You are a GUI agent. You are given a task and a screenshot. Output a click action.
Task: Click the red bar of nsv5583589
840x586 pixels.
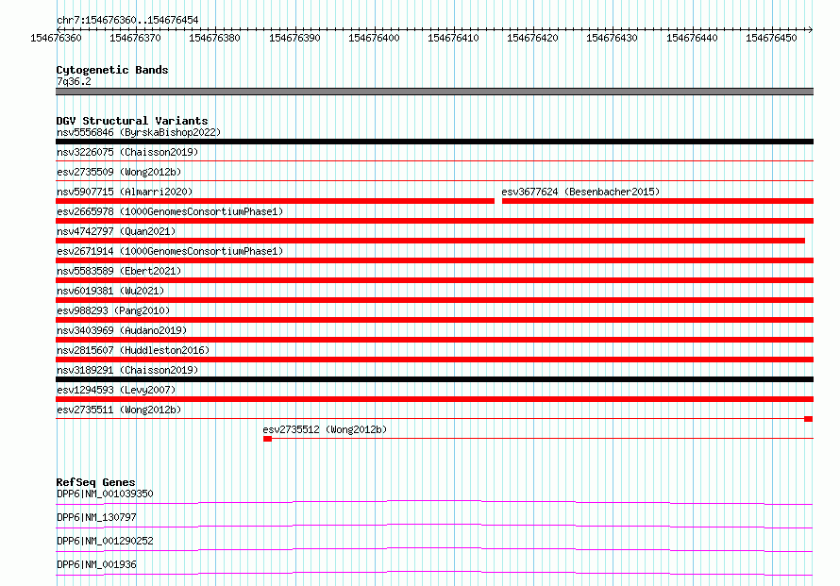pyautogui.click(x=434, y=280)
